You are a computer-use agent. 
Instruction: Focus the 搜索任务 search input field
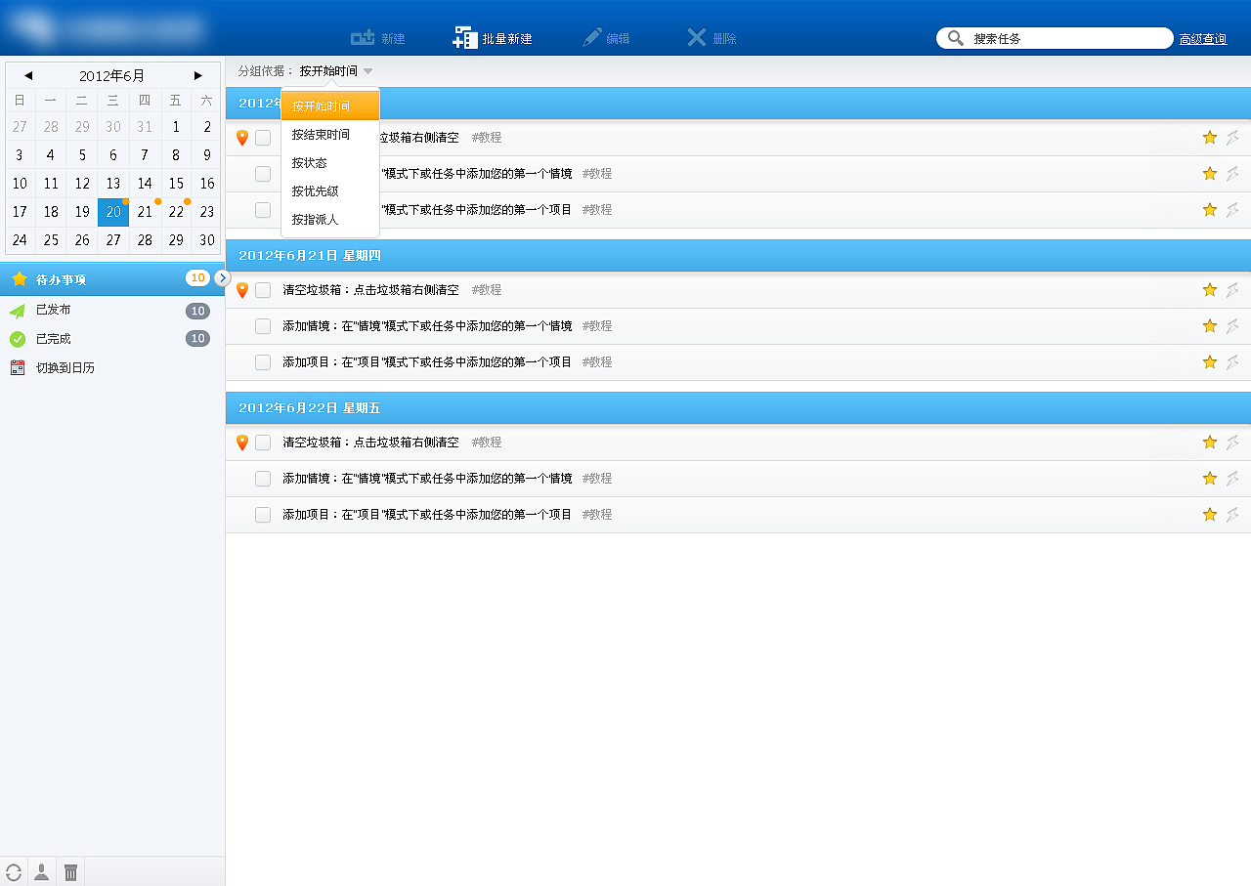(1055, 38)
